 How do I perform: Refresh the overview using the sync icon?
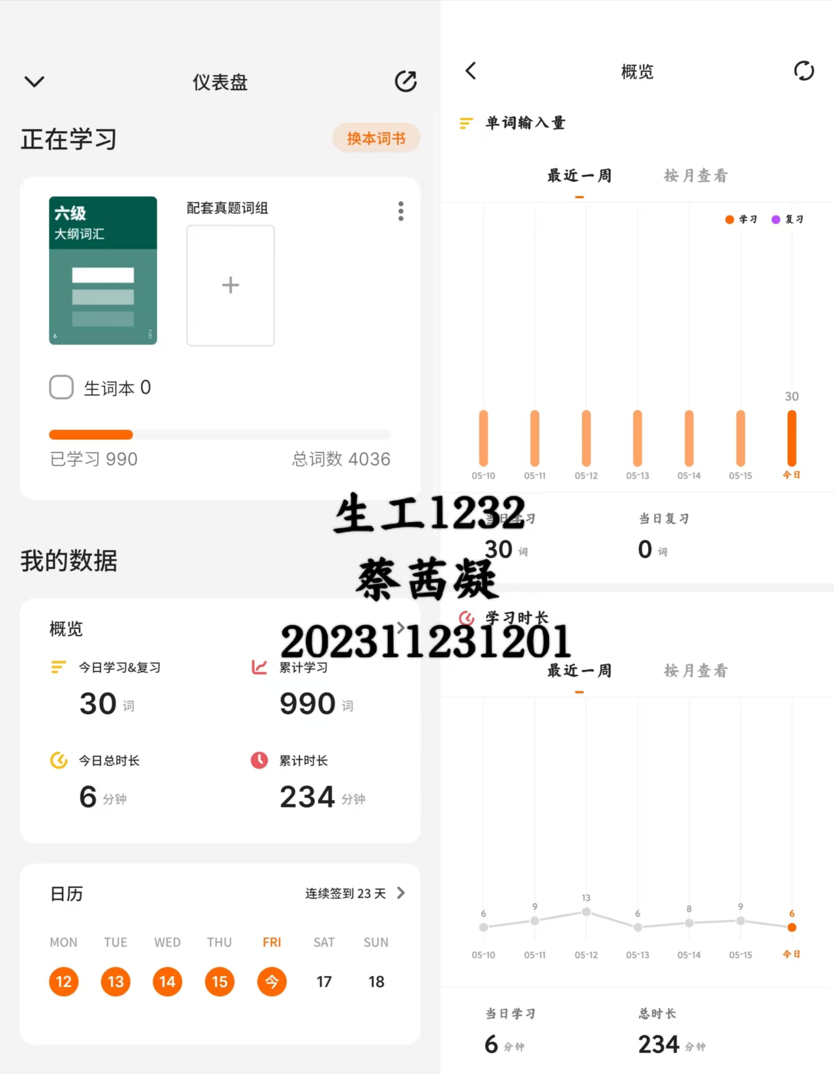point(804,70)
